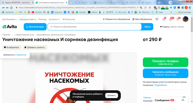Click Добавить in the подборка popup
The image size is (193, 103).
(112, 95)
